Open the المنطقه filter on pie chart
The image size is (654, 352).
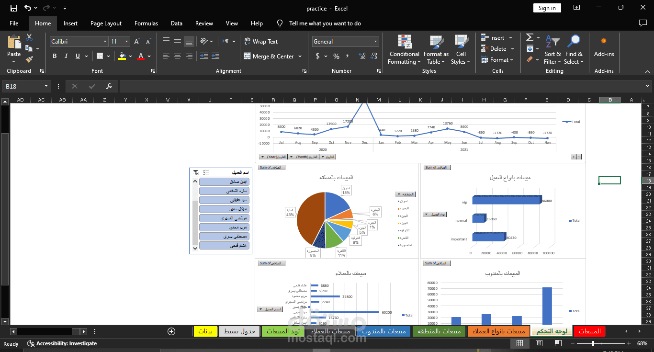point(405,194)
